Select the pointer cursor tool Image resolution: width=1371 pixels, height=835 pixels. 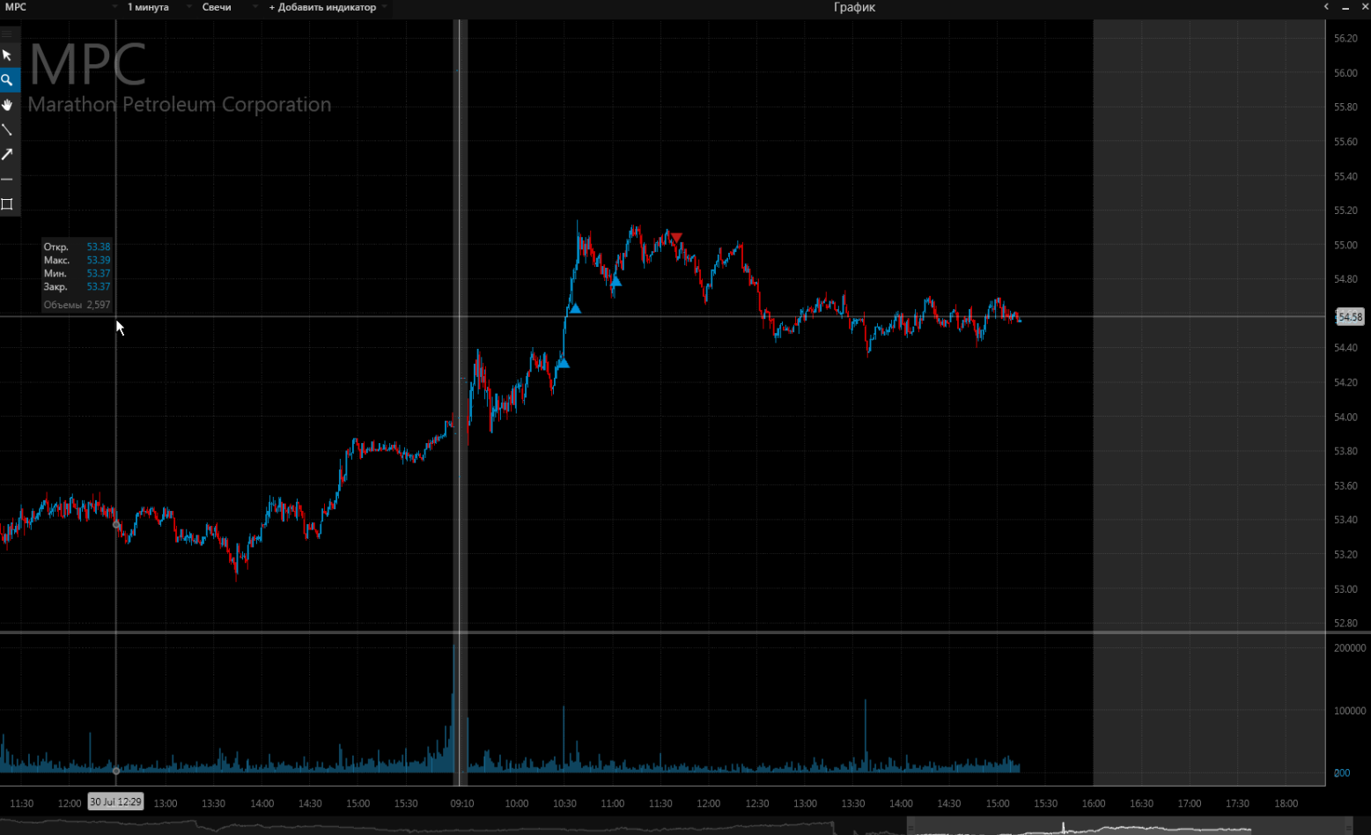7,55
